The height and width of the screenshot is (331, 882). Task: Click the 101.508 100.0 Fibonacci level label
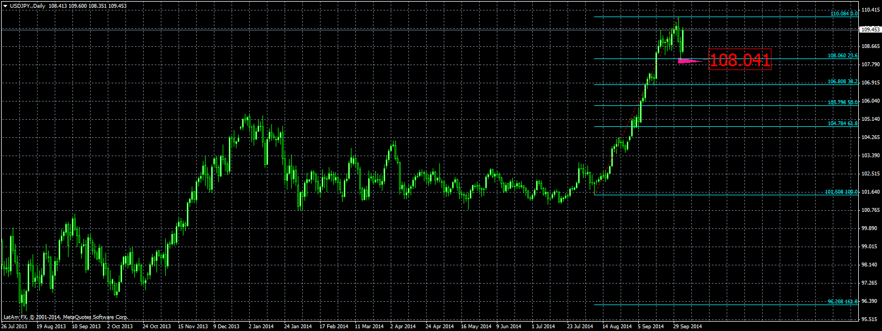tap(841, 192)
